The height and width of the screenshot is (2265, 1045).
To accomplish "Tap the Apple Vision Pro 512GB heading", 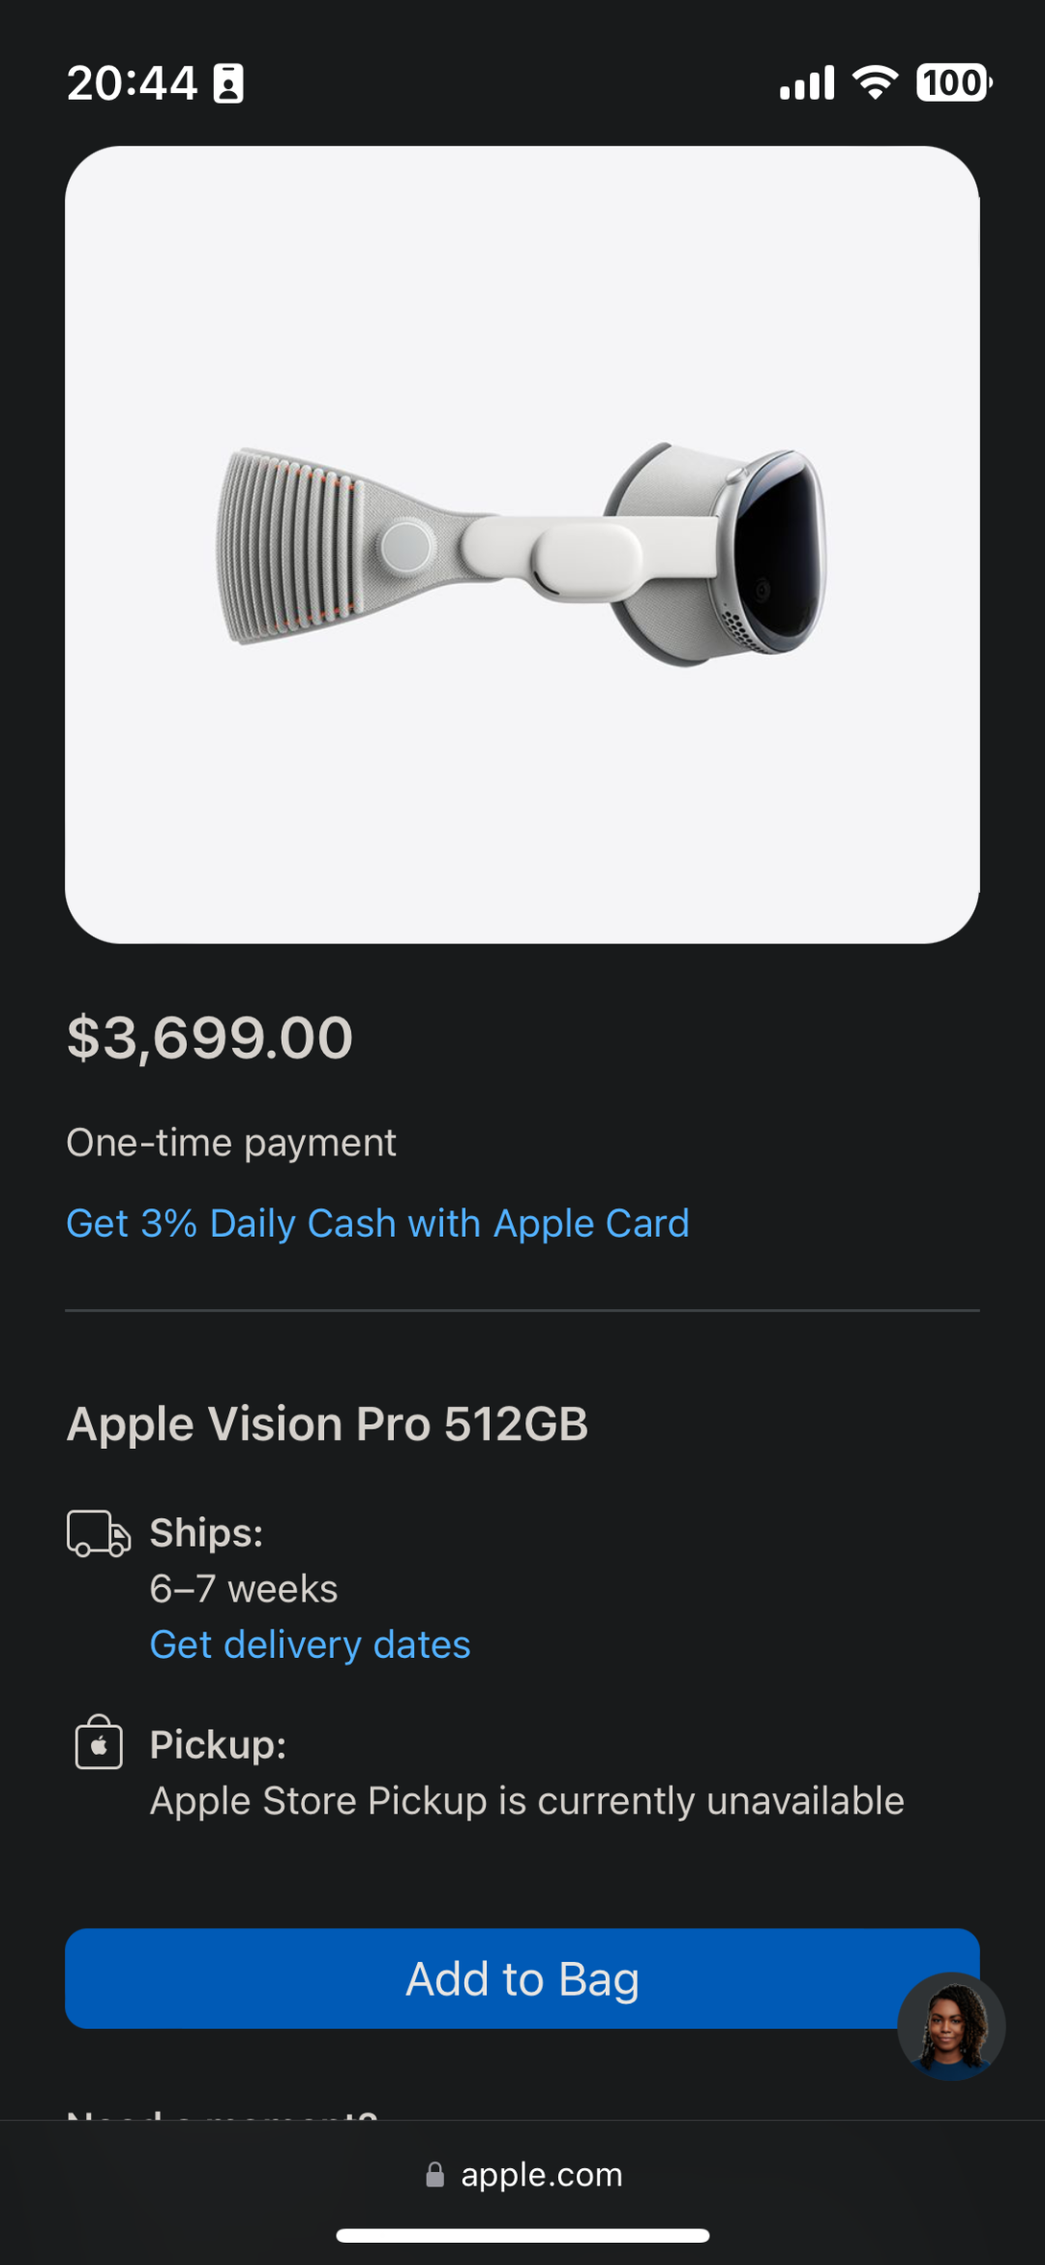I will tap(327, 1423).
